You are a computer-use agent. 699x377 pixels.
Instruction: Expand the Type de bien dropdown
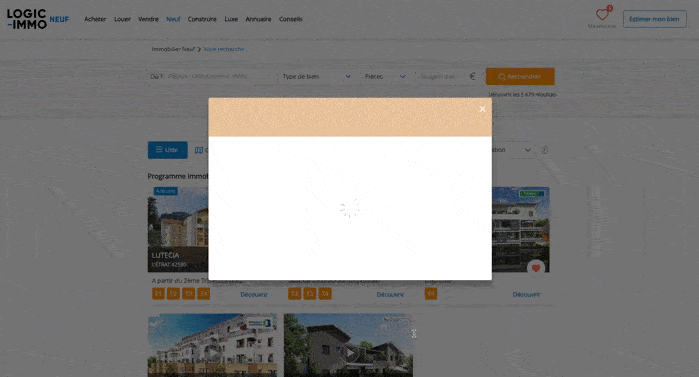pyautogui.click(x=317, y=76)
